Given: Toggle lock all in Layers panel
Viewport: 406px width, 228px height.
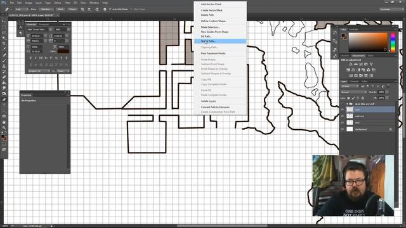Looking at the screenshot, I should [362, 98].
